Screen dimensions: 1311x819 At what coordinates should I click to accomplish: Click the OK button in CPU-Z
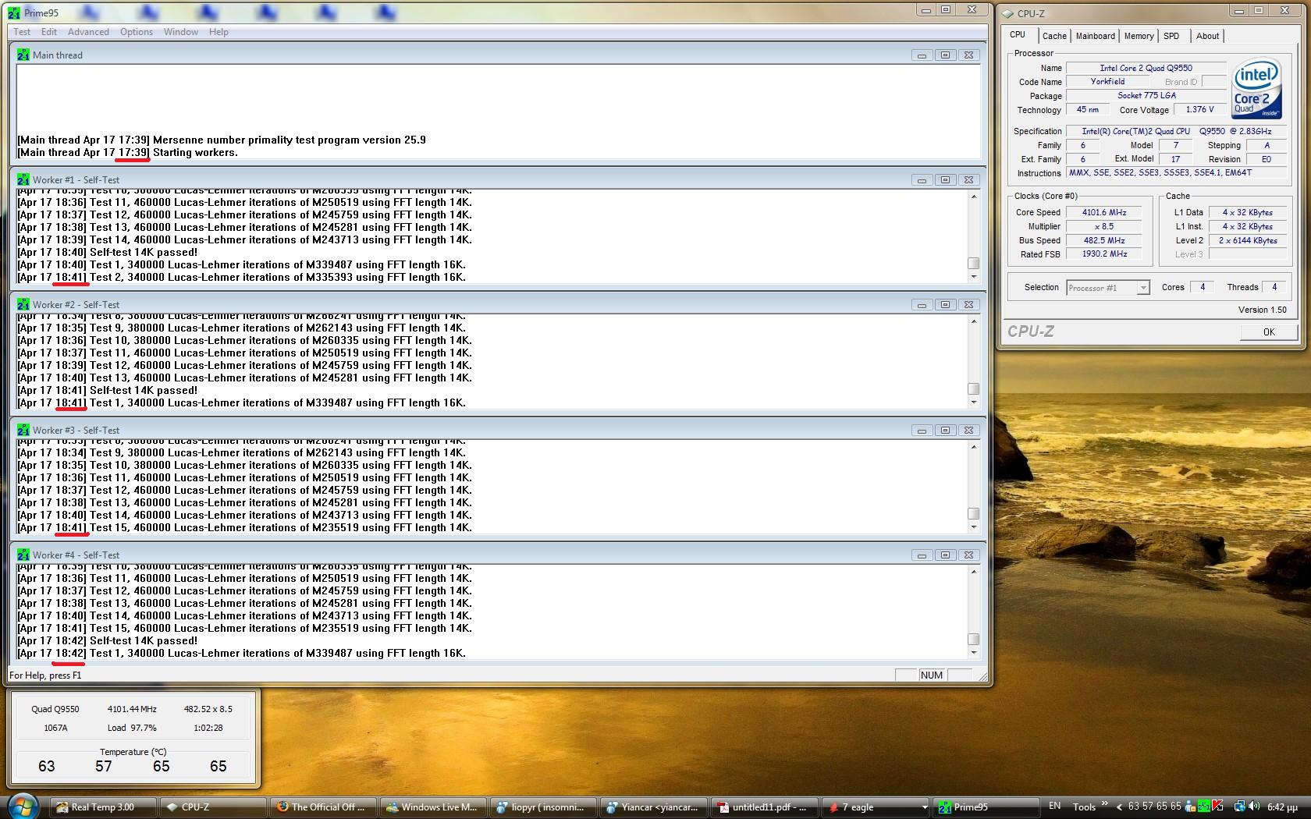1269,331
